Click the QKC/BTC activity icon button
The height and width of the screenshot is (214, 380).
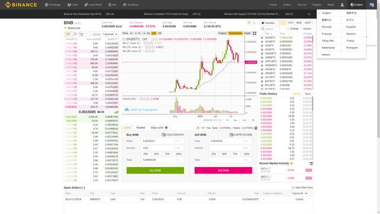[x=309, y=178]
